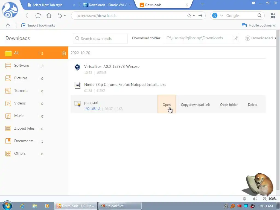The width and height of the screenshot is (280, 210).
Task: Select the All downloads category
Action: (34, 53)
